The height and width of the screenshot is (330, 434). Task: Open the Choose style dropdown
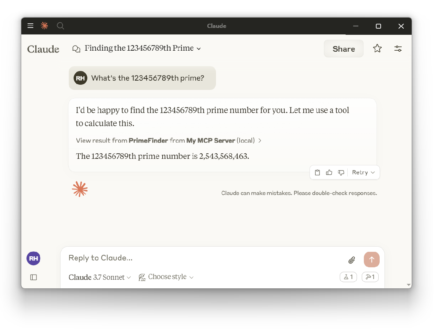[x=166, y=277]
